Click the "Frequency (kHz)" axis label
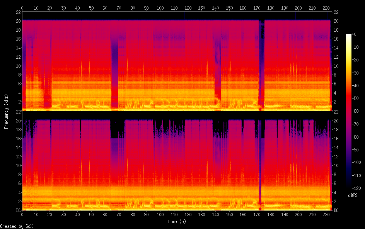The height and width of the screenshot is (229, 365). tap(6, 111)
